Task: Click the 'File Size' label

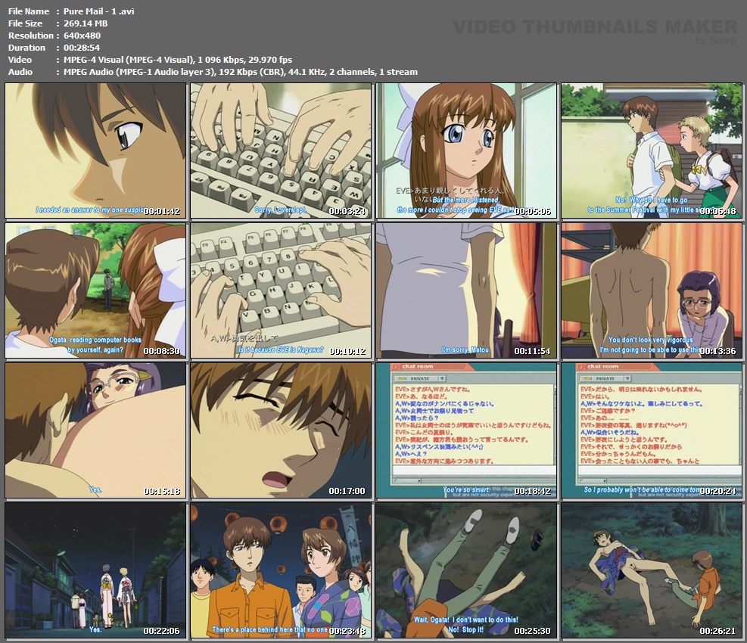Action: 25,23
